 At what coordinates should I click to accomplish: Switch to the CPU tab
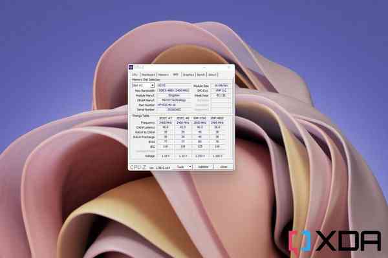135,74
